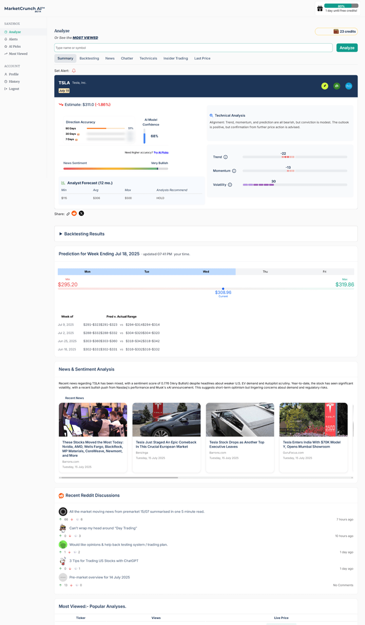Click the recent news horizontal scrollbar

point(119,478)
